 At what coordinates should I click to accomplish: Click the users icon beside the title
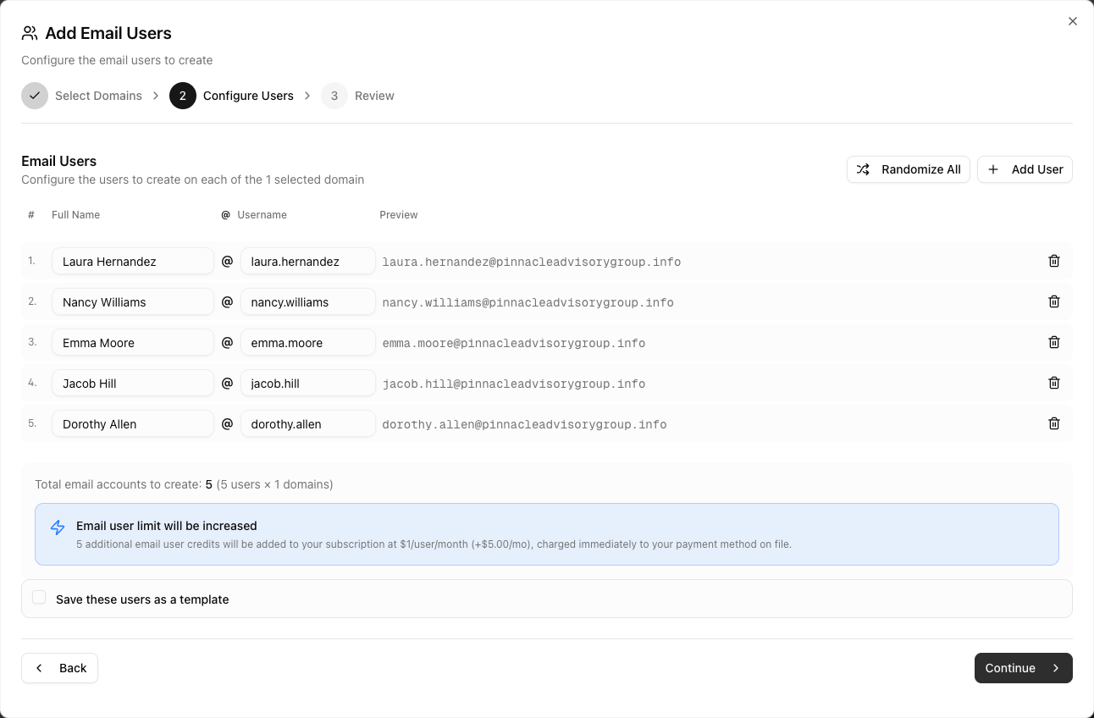click(30, 33)
